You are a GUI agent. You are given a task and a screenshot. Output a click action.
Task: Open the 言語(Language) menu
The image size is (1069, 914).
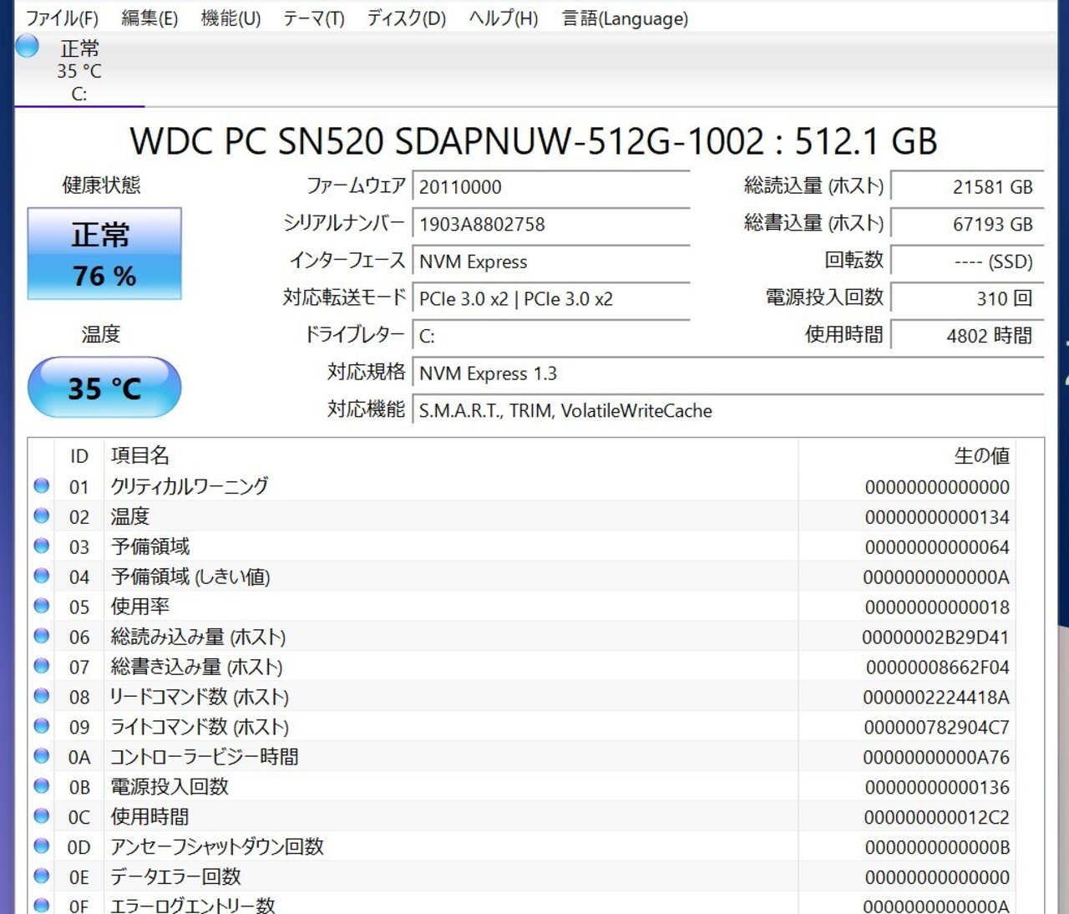pyautogui.click(x=625, y=18)
